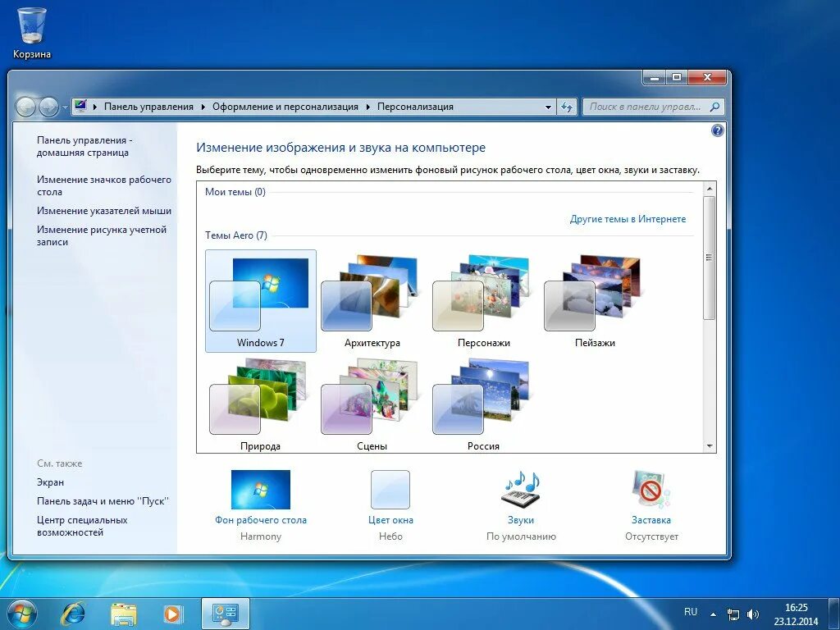Image resolution: width=840 pixels, height=630 pixels.
Task: Select the Windows 7 theme
Action: [260, 300]
